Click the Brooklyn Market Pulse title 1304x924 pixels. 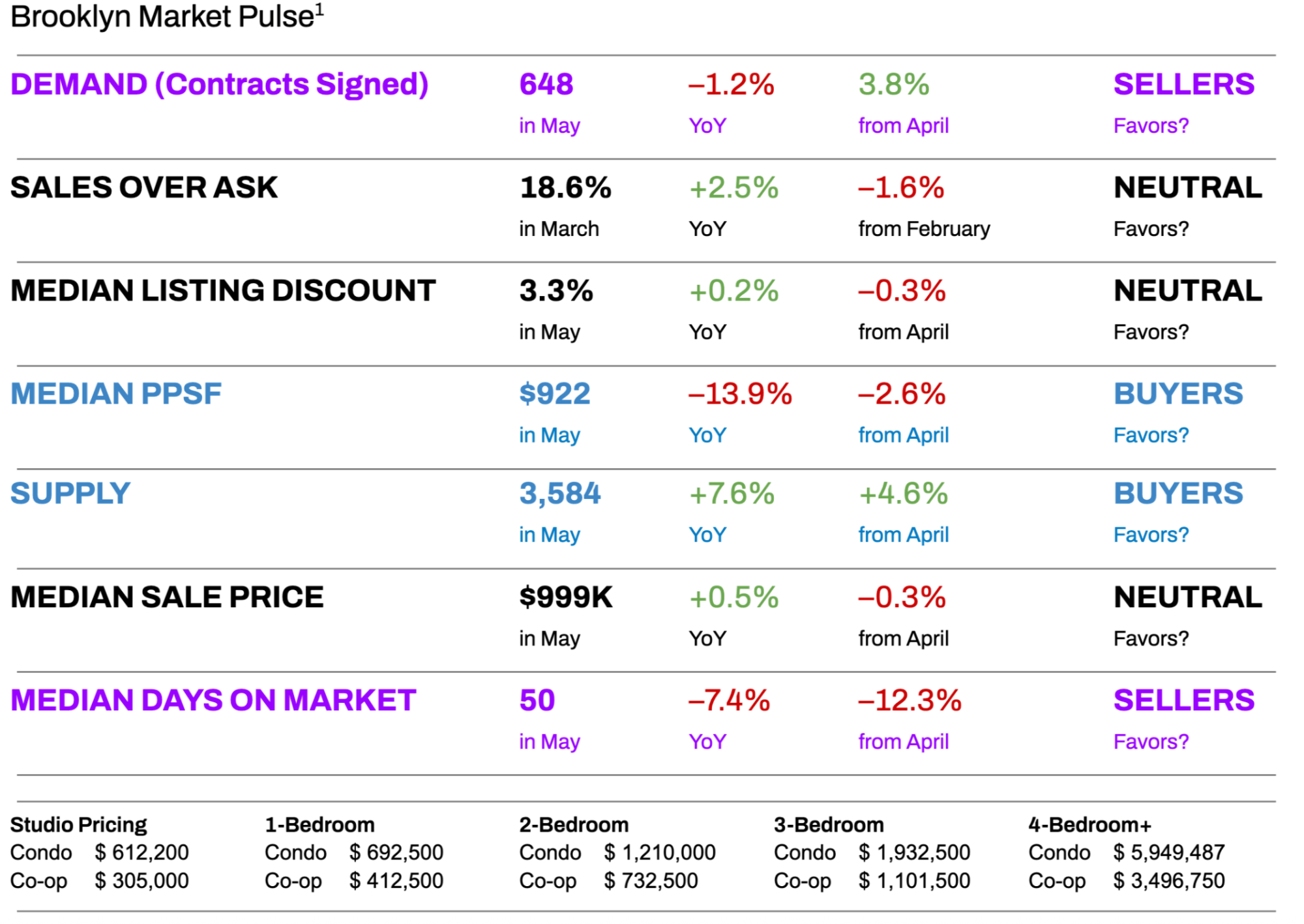pyautogui.click(x=167, y=16)
